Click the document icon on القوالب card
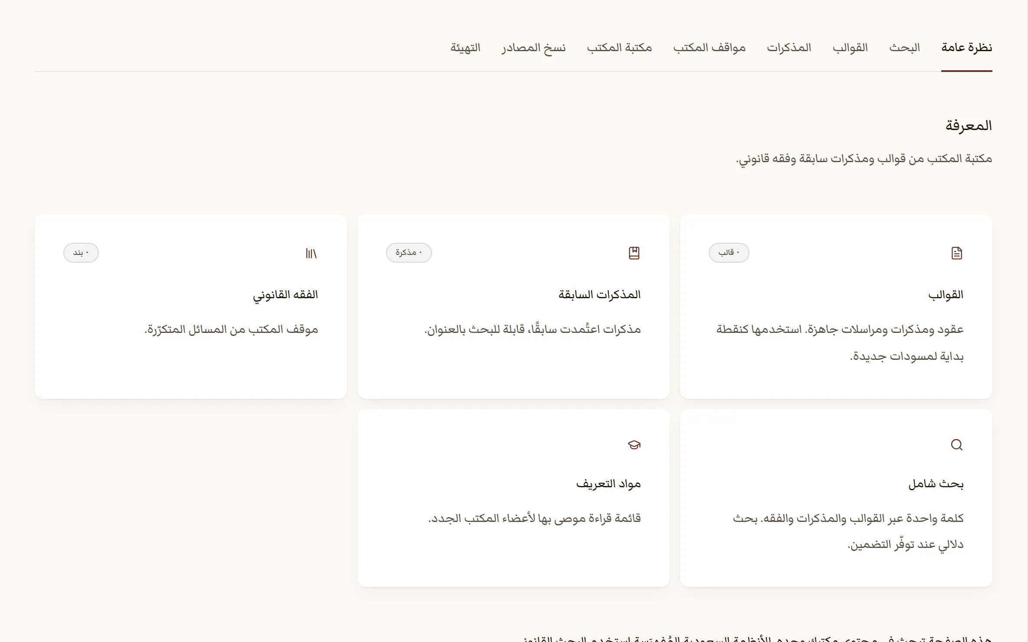 pos(956,253)
